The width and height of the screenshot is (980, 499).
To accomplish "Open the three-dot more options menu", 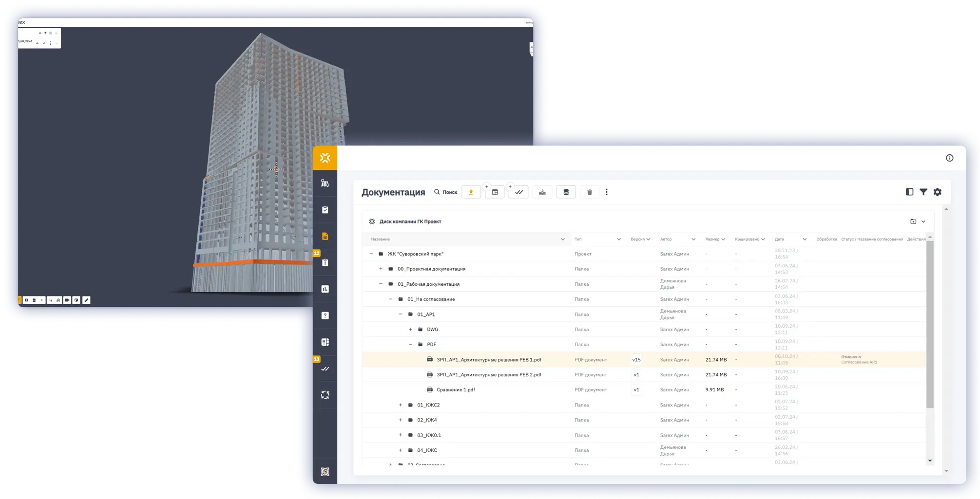I will pyautogui.click(x=606, y=192).
